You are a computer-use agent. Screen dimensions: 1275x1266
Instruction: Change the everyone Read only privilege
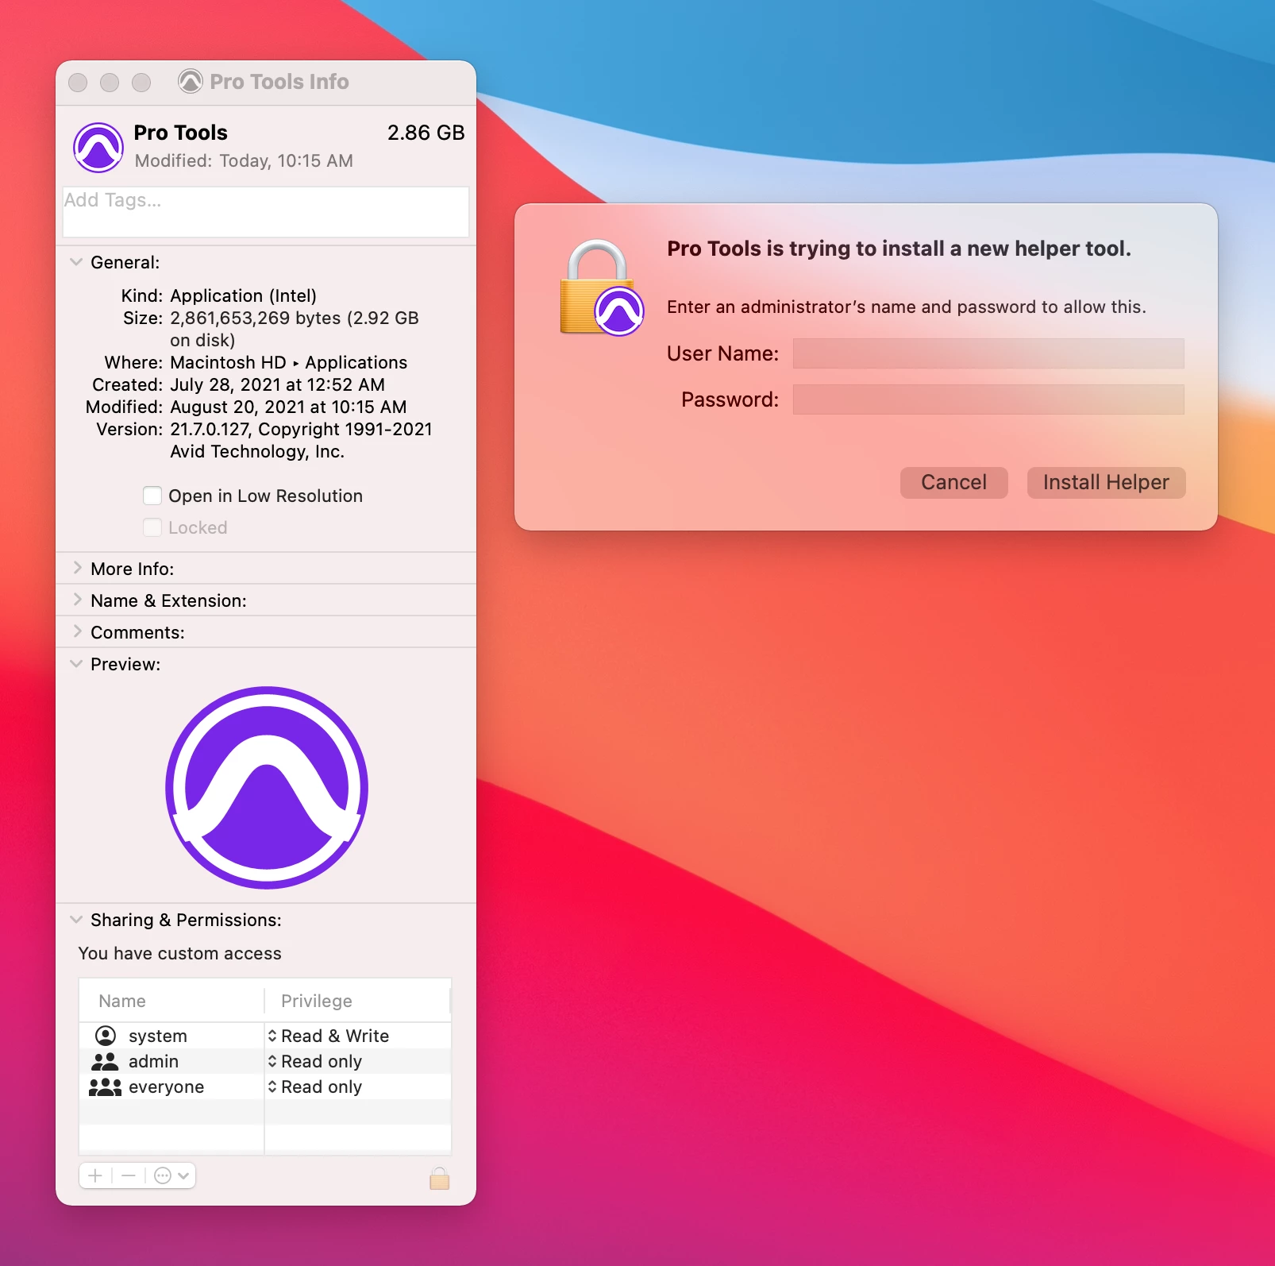pyautogui.click(x=314, y=1087)
